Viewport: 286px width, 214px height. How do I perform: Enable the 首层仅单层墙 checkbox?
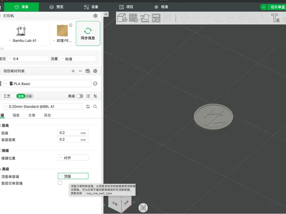point(60,183)
